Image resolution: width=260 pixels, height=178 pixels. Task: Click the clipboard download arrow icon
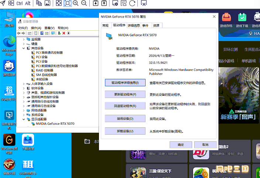[96, 3]
